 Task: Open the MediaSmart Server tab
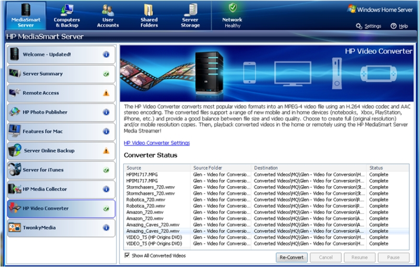pyautogui.click(x=26, y=15)
